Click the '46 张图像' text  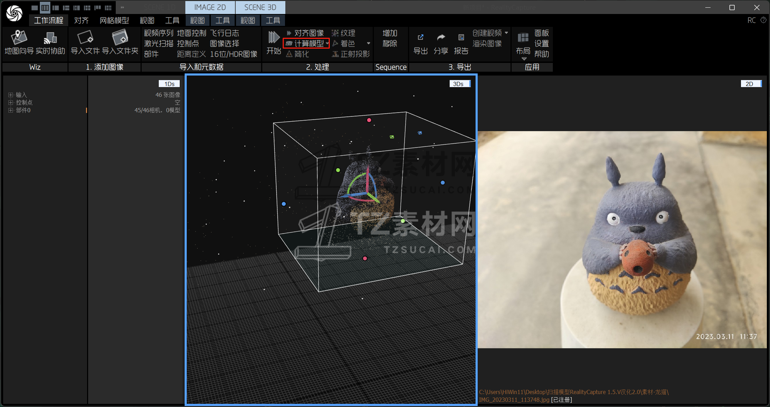168,95
